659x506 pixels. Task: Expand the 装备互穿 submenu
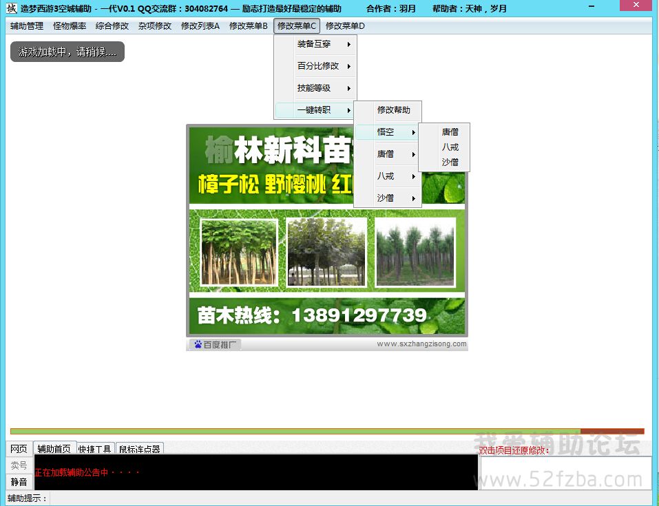tap(315, 44)
